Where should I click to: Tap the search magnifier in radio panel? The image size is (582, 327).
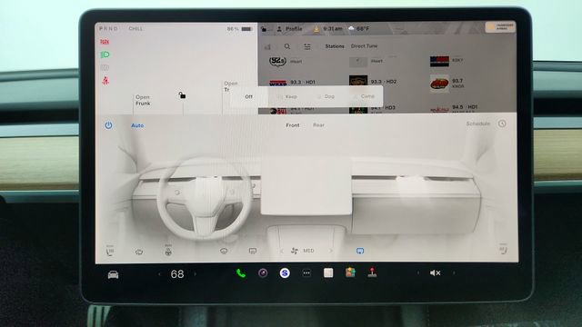(287, 46)
